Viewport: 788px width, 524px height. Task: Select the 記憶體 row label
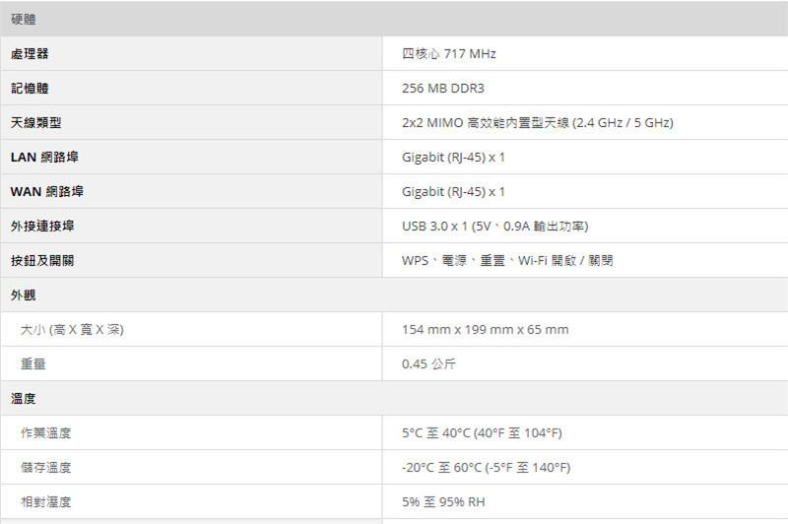pyautogui.click(x=30, y=89)
